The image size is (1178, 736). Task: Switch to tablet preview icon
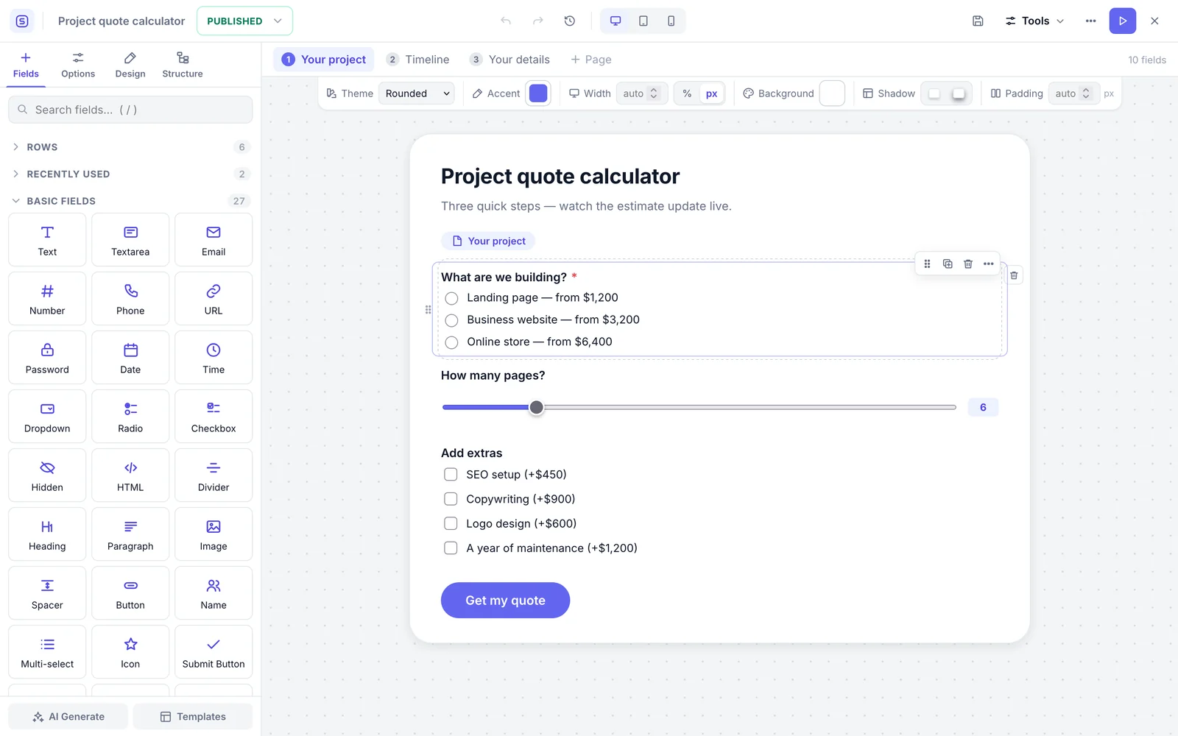point(643,21)
